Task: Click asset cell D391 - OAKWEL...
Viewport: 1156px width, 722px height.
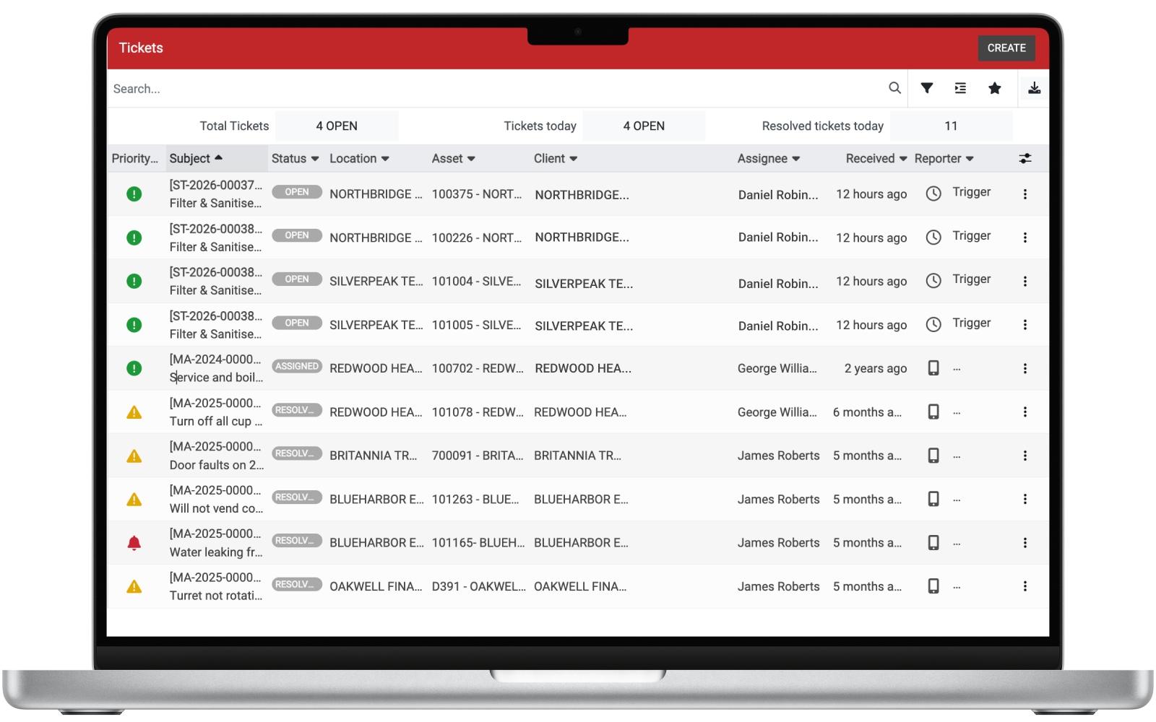Action: 478,586
